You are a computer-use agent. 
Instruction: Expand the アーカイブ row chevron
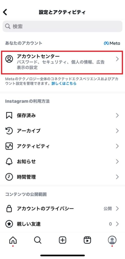coord(117,131)
